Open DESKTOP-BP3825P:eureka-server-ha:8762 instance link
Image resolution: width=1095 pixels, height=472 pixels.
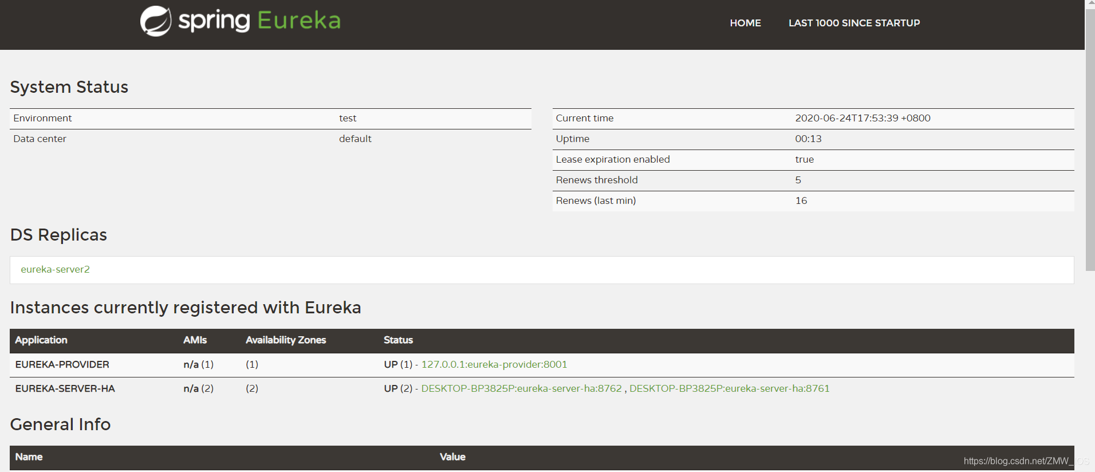pos(521,388)
